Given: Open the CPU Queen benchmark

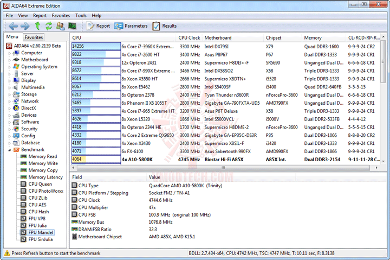Looking at the screenshot, I should (x=37, y=184).
